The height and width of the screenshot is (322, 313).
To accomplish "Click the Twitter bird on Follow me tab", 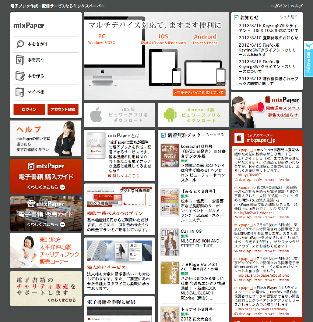I will click(309, 46).
